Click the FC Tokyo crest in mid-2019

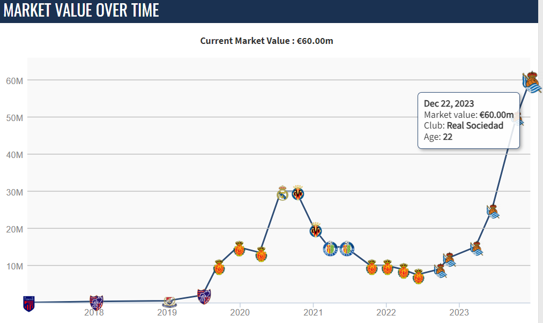click(x=204, y=296)
